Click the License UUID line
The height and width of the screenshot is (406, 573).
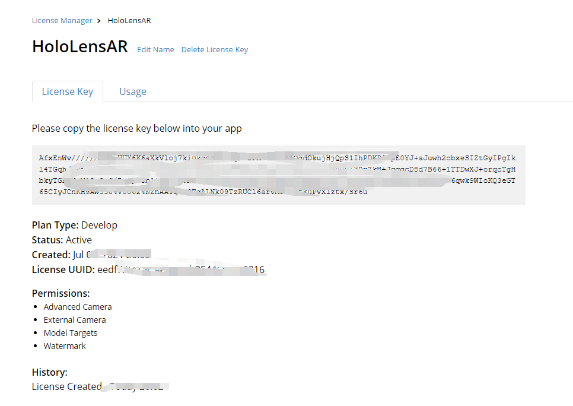click(x=148, y=269)
